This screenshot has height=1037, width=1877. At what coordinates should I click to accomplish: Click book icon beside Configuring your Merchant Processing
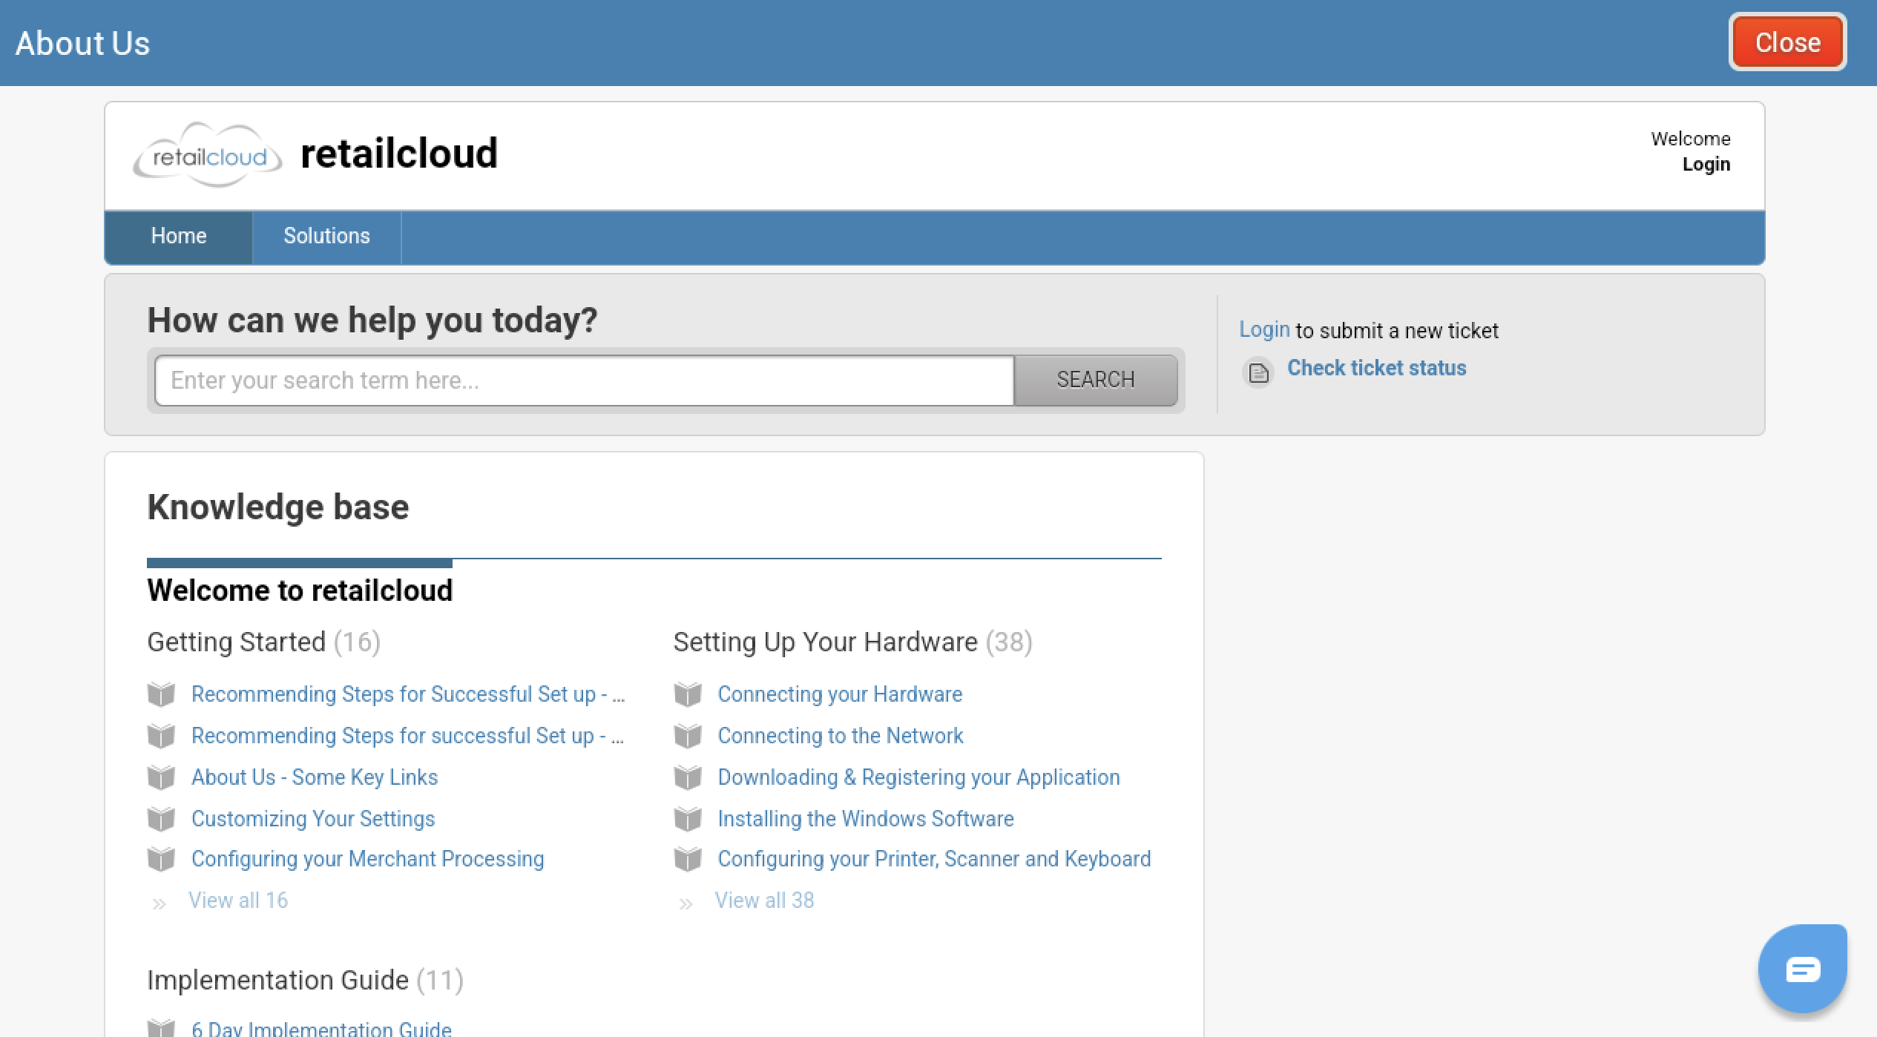pos(161,859)
